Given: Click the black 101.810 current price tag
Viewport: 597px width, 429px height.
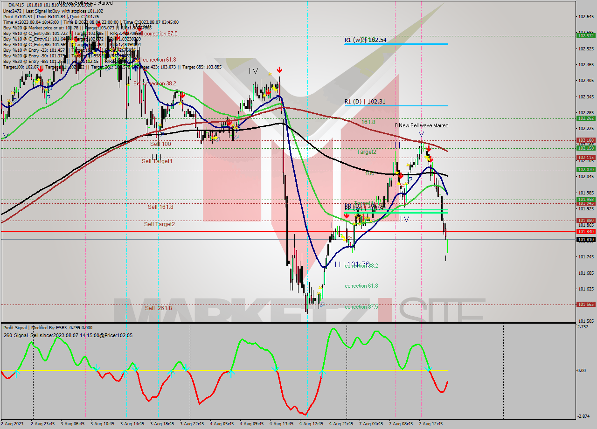Looking at the screenshot, I should 586,240.
